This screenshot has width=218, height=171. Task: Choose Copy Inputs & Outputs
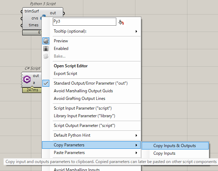point(175,146)
